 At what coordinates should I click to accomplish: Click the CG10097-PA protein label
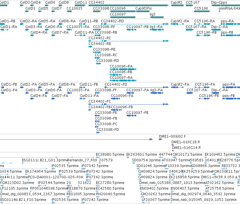click(x=137, y=90)
